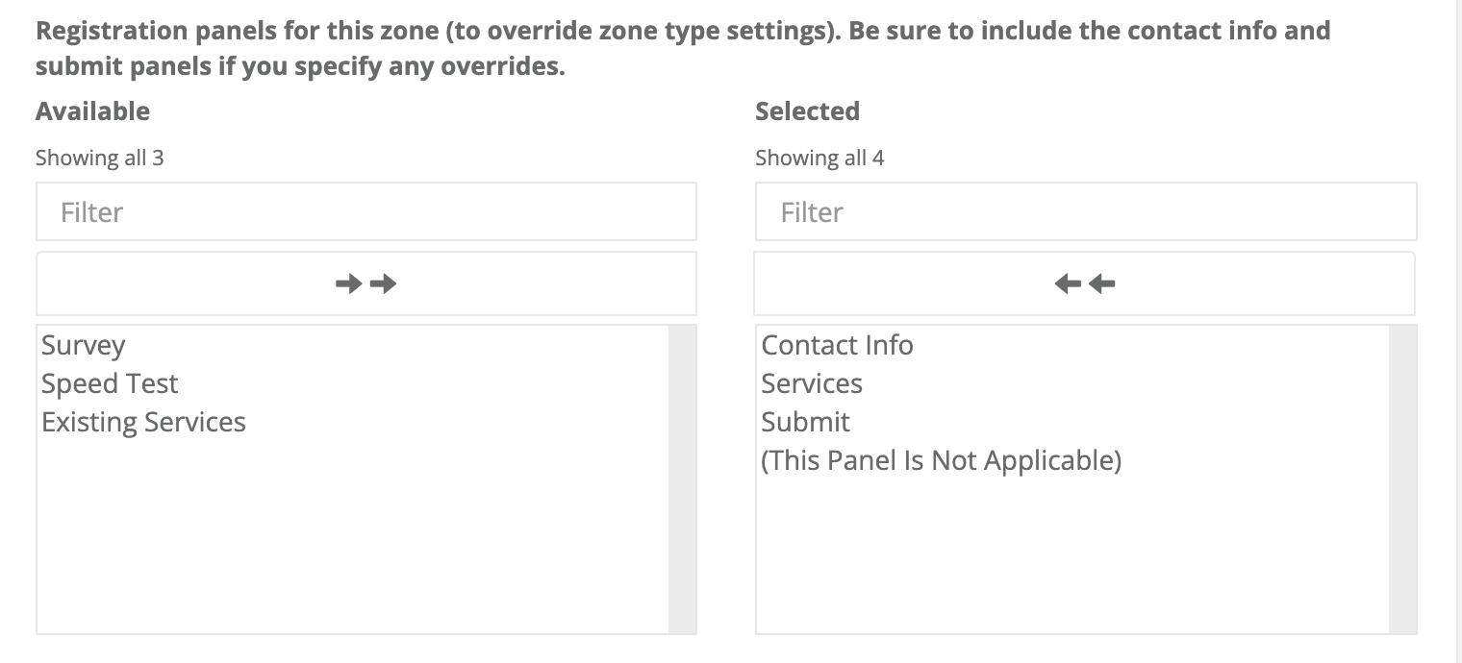This screenshot has height=663, width=1462.
Task: Select the Survey panel in Available list
Action: (83, 345)
